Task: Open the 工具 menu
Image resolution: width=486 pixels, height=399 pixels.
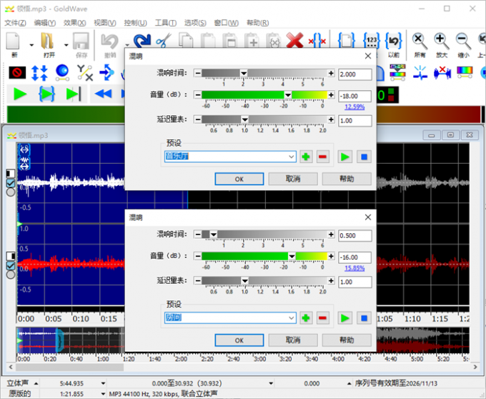Action: pyautogui.click(x=166, y=23)
